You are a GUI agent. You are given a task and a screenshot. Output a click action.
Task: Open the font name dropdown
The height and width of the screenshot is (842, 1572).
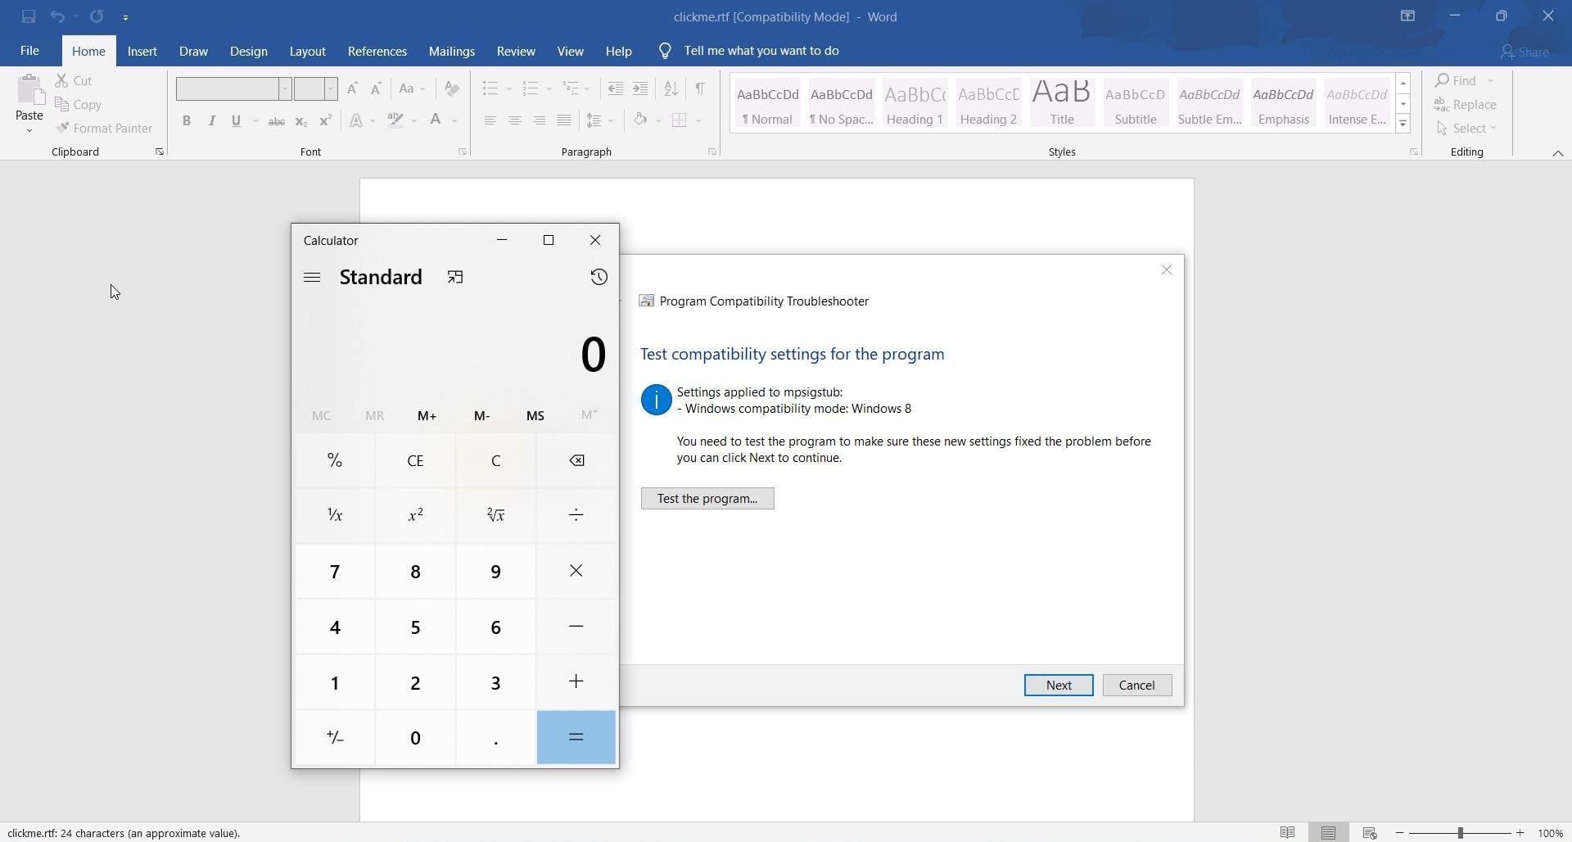[285, 88]
